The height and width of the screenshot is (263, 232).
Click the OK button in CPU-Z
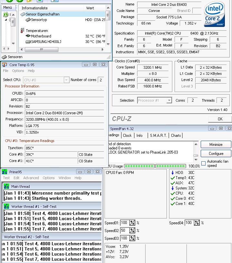pos(220,119)
